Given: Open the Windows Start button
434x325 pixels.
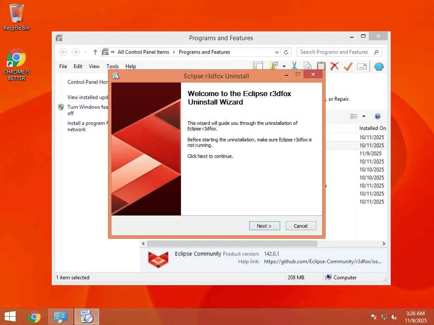Looking at the screenshot, I should 10,317.
